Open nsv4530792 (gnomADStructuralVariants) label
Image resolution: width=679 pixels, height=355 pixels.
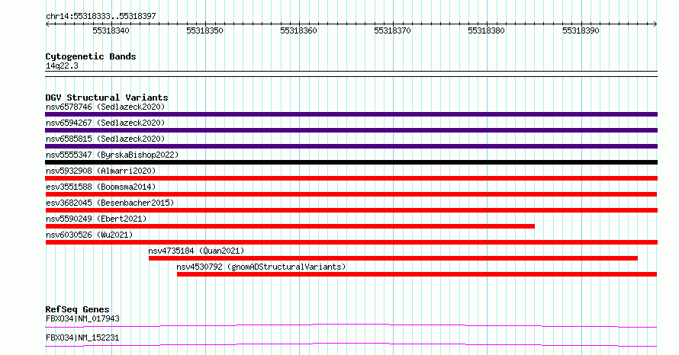[261, 267]
